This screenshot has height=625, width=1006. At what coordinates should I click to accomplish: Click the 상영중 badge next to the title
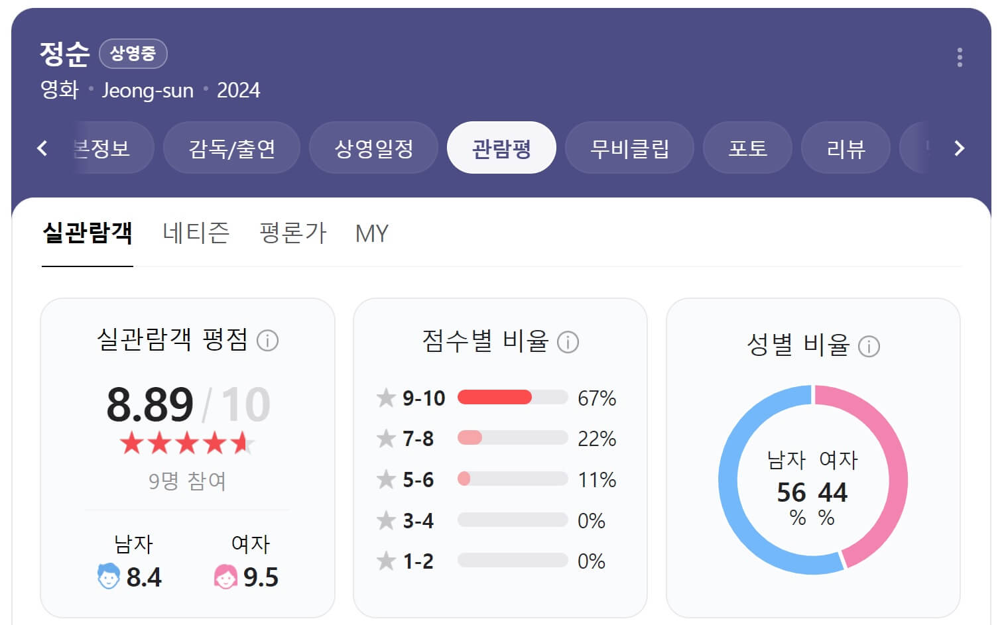(133, 54)
